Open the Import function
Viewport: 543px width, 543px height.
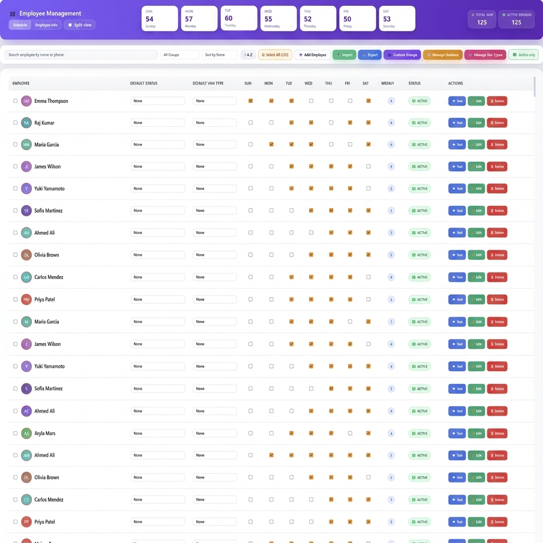(344, 55)
